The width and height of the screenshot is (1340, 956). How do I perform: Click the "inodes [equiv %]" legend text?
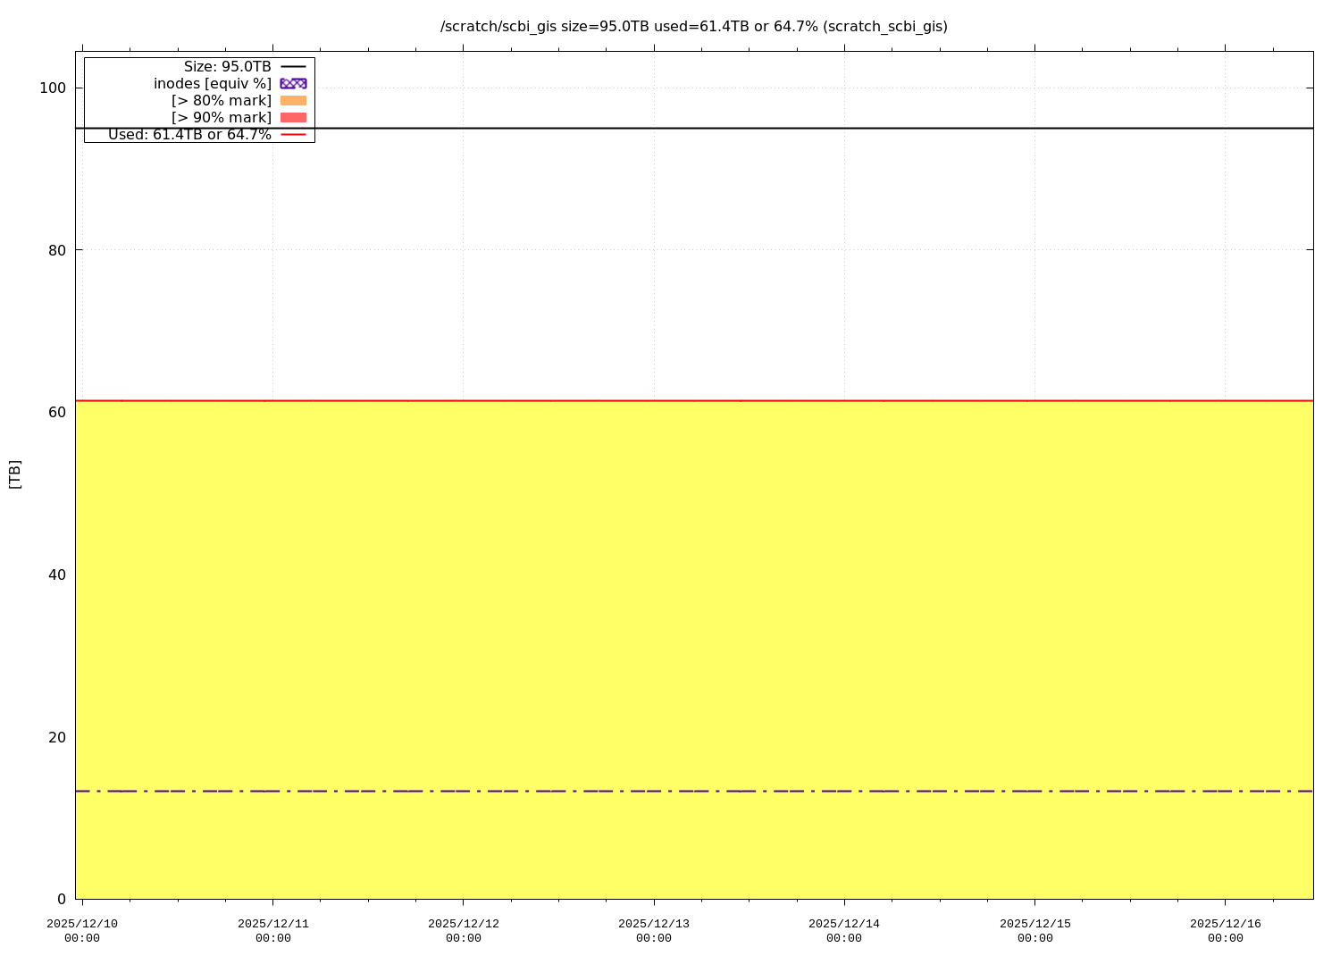point(212,83)
